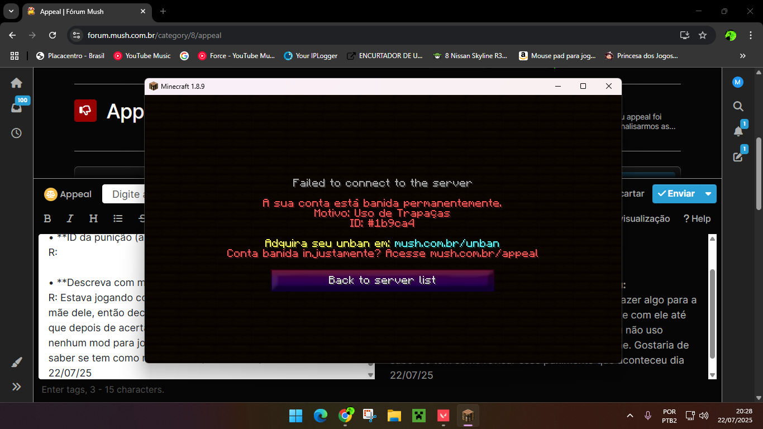
Task: Click the browser address bar URL
Action: pos(155,35)
